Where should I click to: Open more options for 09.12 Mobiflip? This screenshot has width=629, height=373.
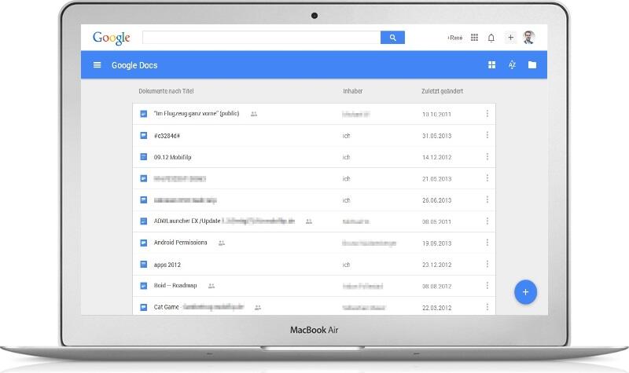click(x=487, y=156)
